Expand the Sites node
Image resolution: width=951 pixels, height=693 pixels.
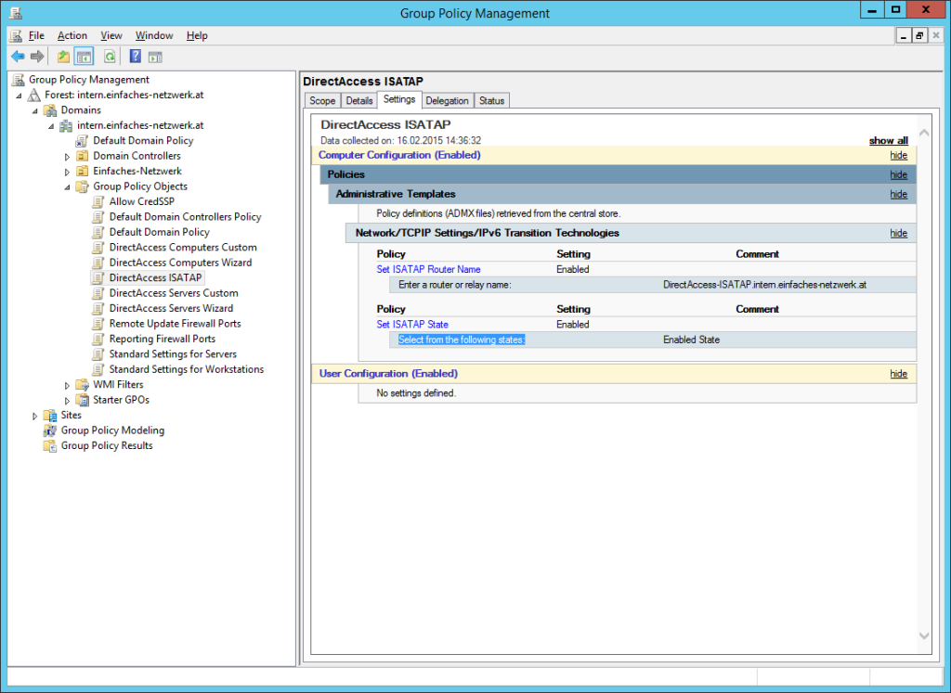tap(35, 415)
